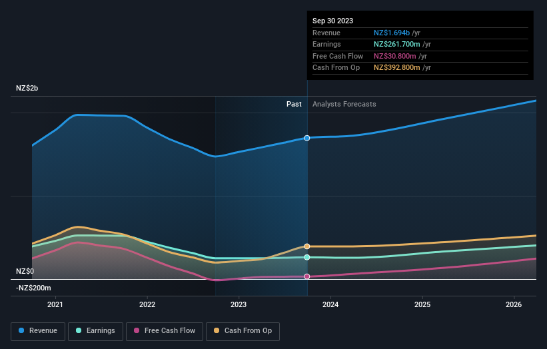
Task: Click the NZ$2b y-axis label
Action: click(27, 88)
